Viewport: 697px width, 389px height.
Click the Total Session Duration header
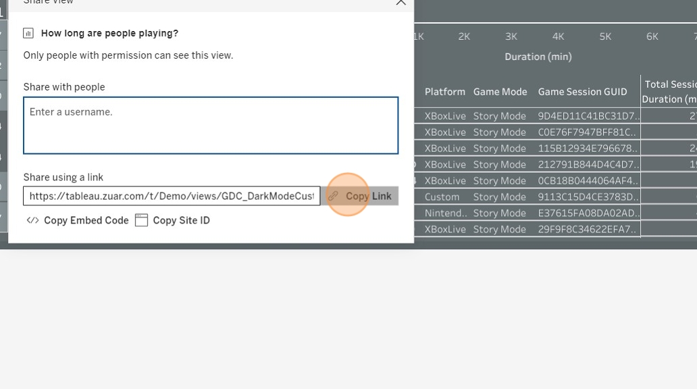(x=669, y=92)
